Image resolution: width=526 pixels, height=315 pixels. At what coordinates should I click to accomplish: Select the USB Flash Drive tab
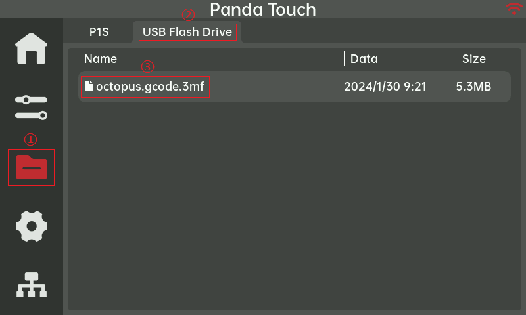click(x=187, y=31)
